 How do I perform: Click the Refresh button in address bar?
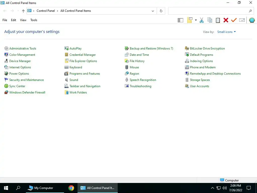pos(161,11)
